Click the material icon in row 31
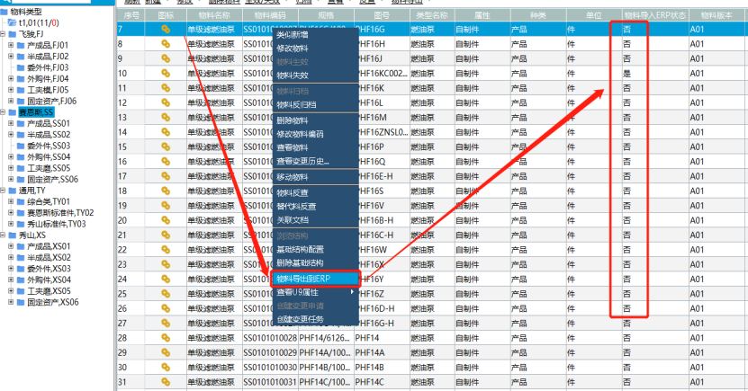Screen dimensions: 748x391 (x=166, y=381)
